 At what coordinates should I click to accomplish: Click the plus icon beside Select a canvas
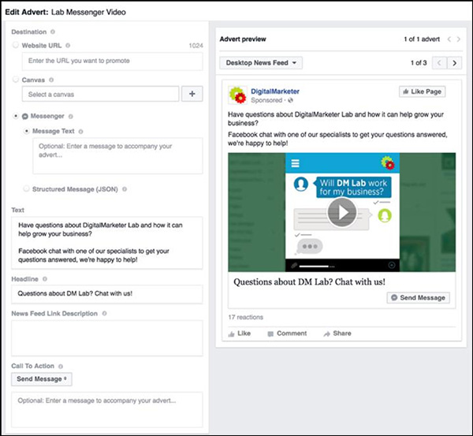192,94
